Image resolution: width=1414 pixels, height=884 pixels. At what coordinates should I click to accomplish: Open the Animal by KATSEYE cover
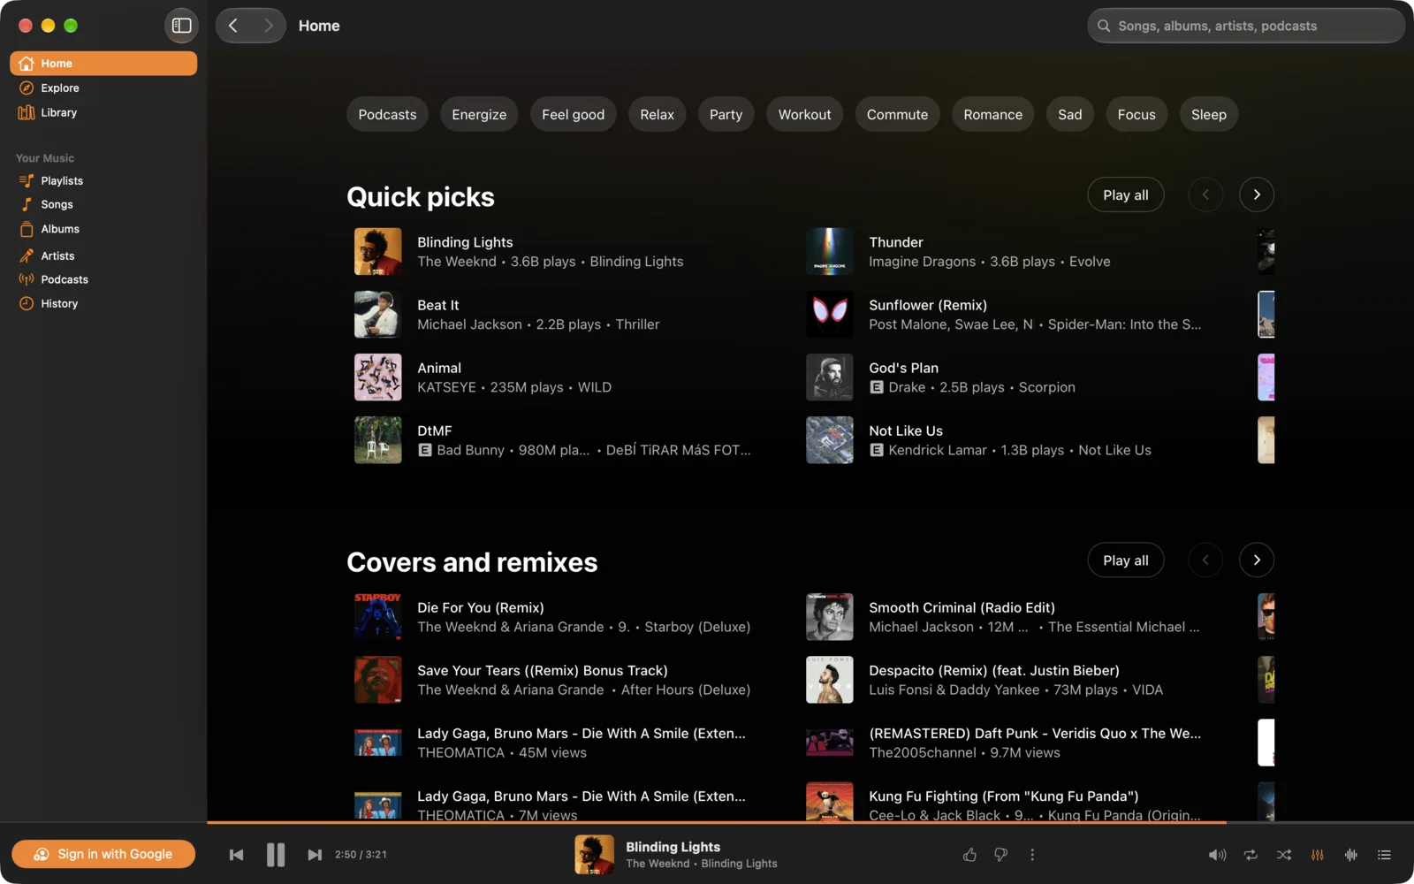[377, 377]
